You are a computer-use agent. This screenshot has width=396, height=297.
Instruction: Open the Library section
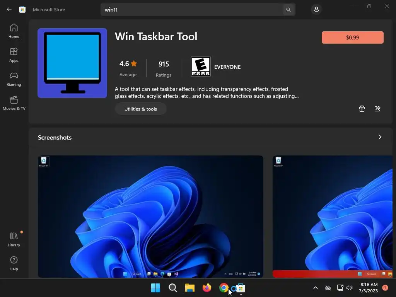coord(14,239)
